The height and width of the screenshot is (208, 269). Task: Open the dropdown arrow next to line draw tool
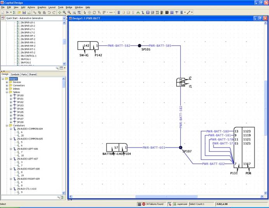[x=192, y=12]
